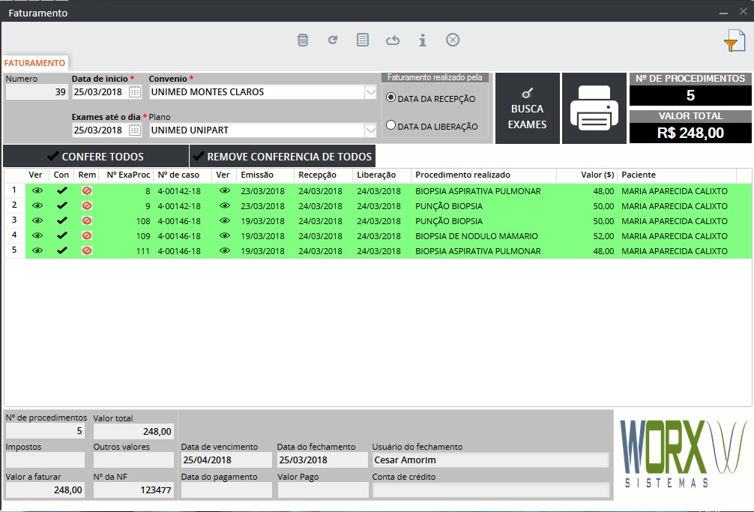This screenshot has height=512, width=754.
Task: Click the red remove icon for ExaProc 111
Action: point(86,250)
